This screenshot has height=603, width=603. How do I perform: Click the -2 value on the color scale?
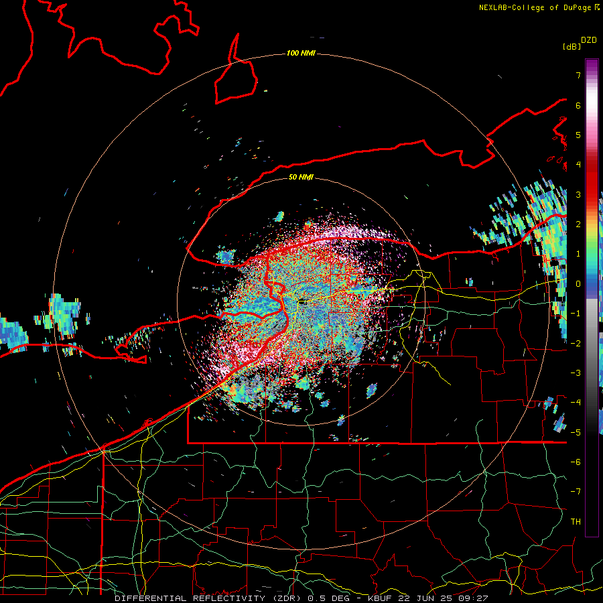point(576,343)
